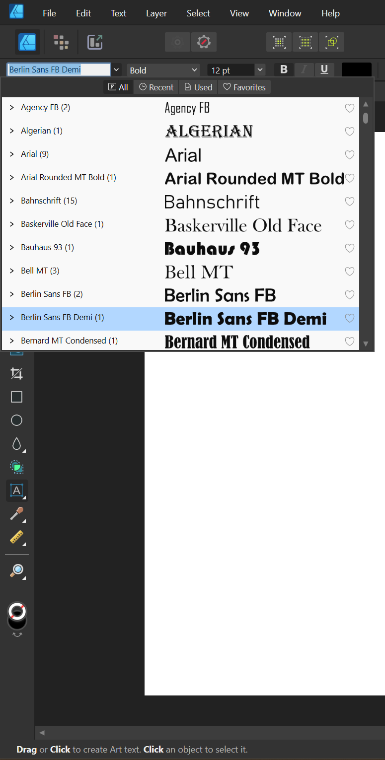This screenshot has height=760, width=385.
Task: Click the yellow-green grid toolbar icon
Action: 305,42
